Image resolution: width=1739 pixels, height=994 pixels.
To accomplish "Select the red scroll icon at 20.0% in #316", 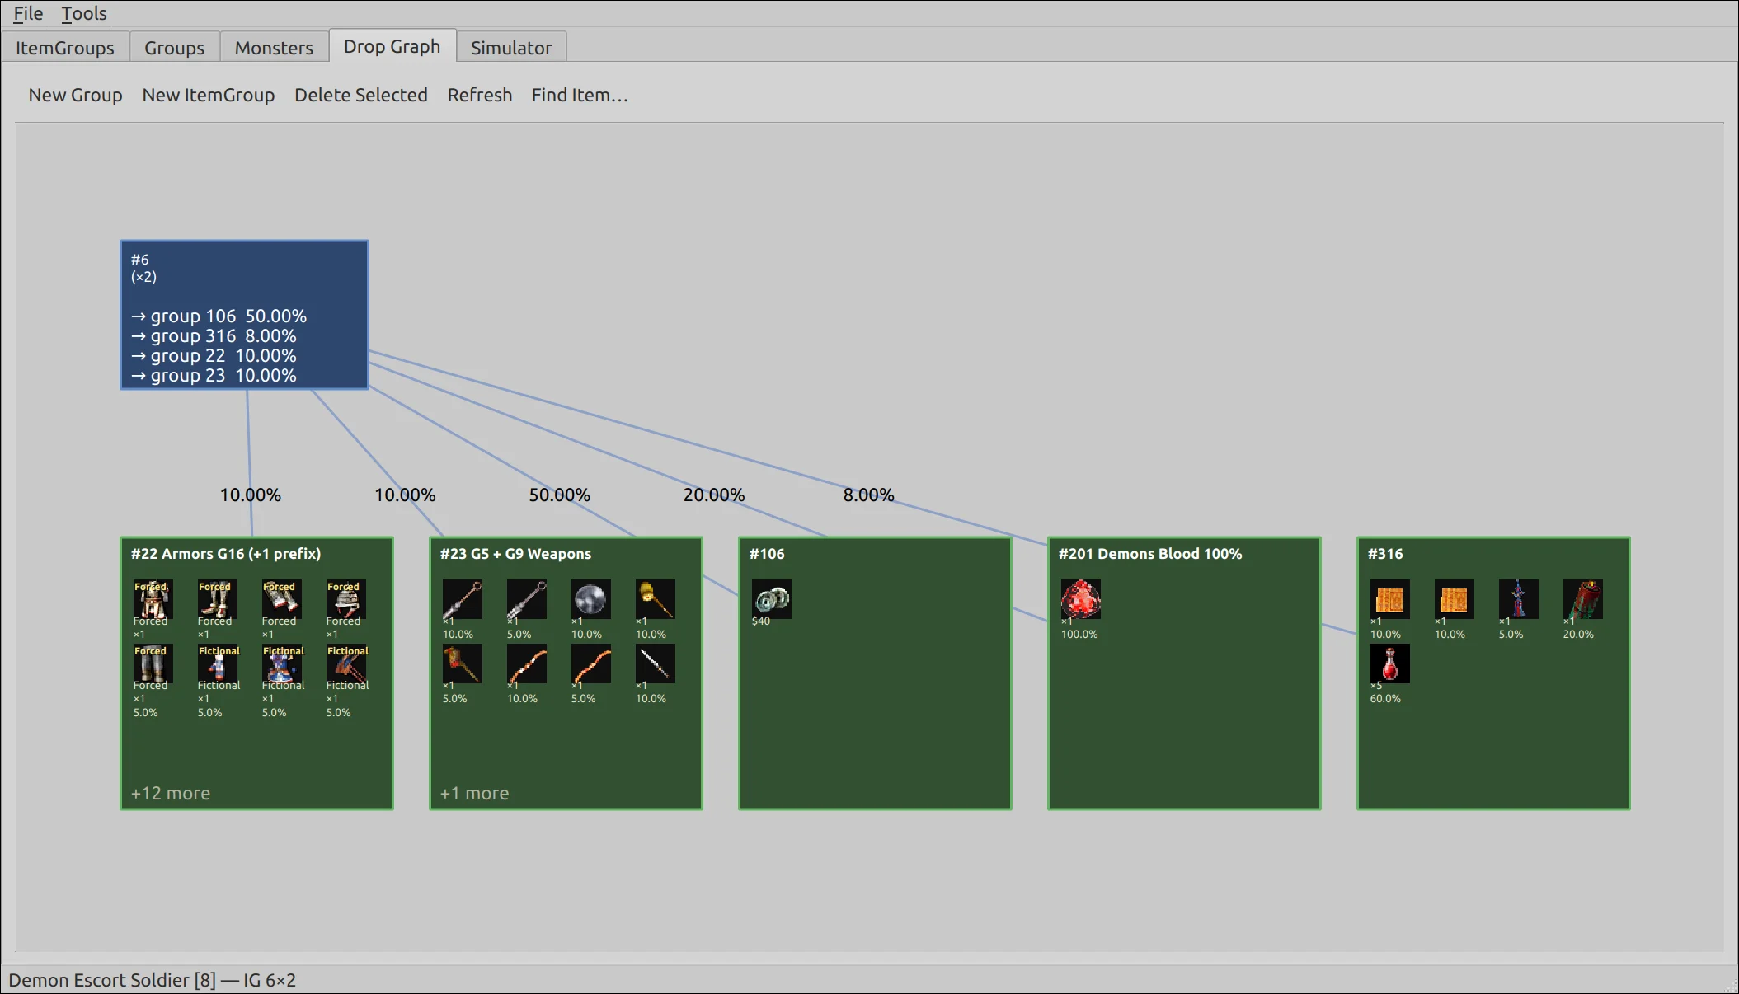I will (1582, 599).
